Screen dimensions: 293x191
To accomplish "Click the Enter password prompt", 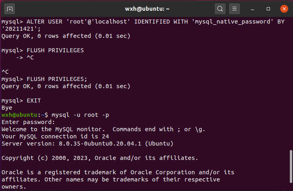I will (28, 122).
